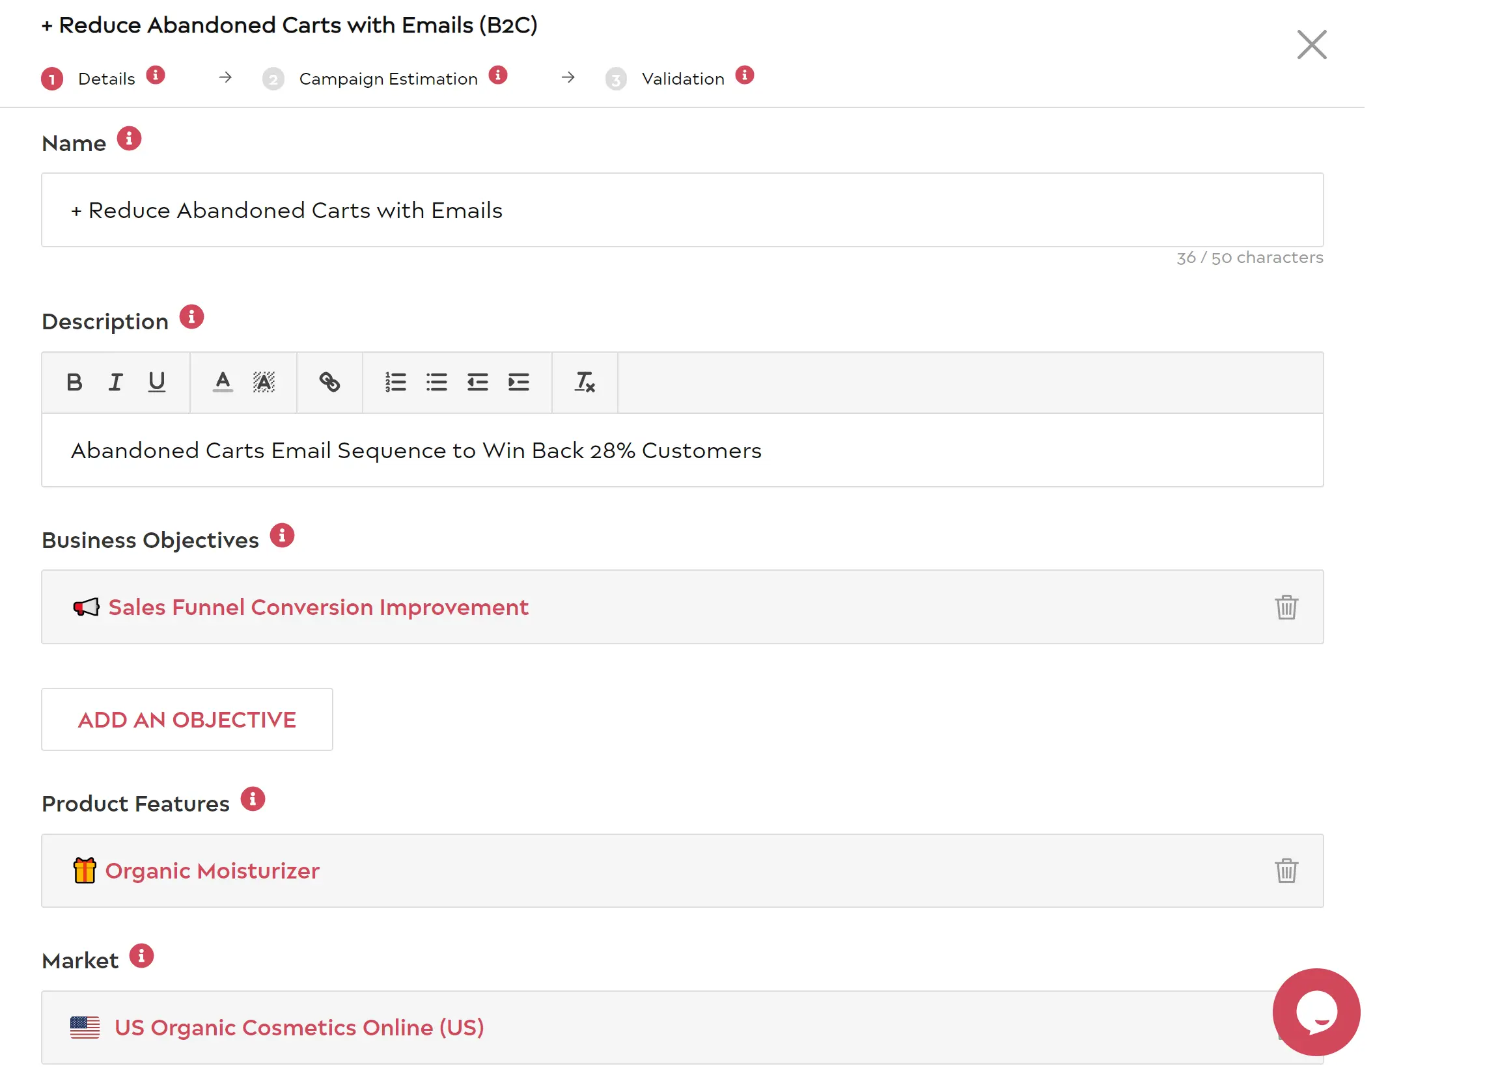1485x1077 pixels.
Task: Toggle italic formatting in description toolbar
Action: click(116, 383)
